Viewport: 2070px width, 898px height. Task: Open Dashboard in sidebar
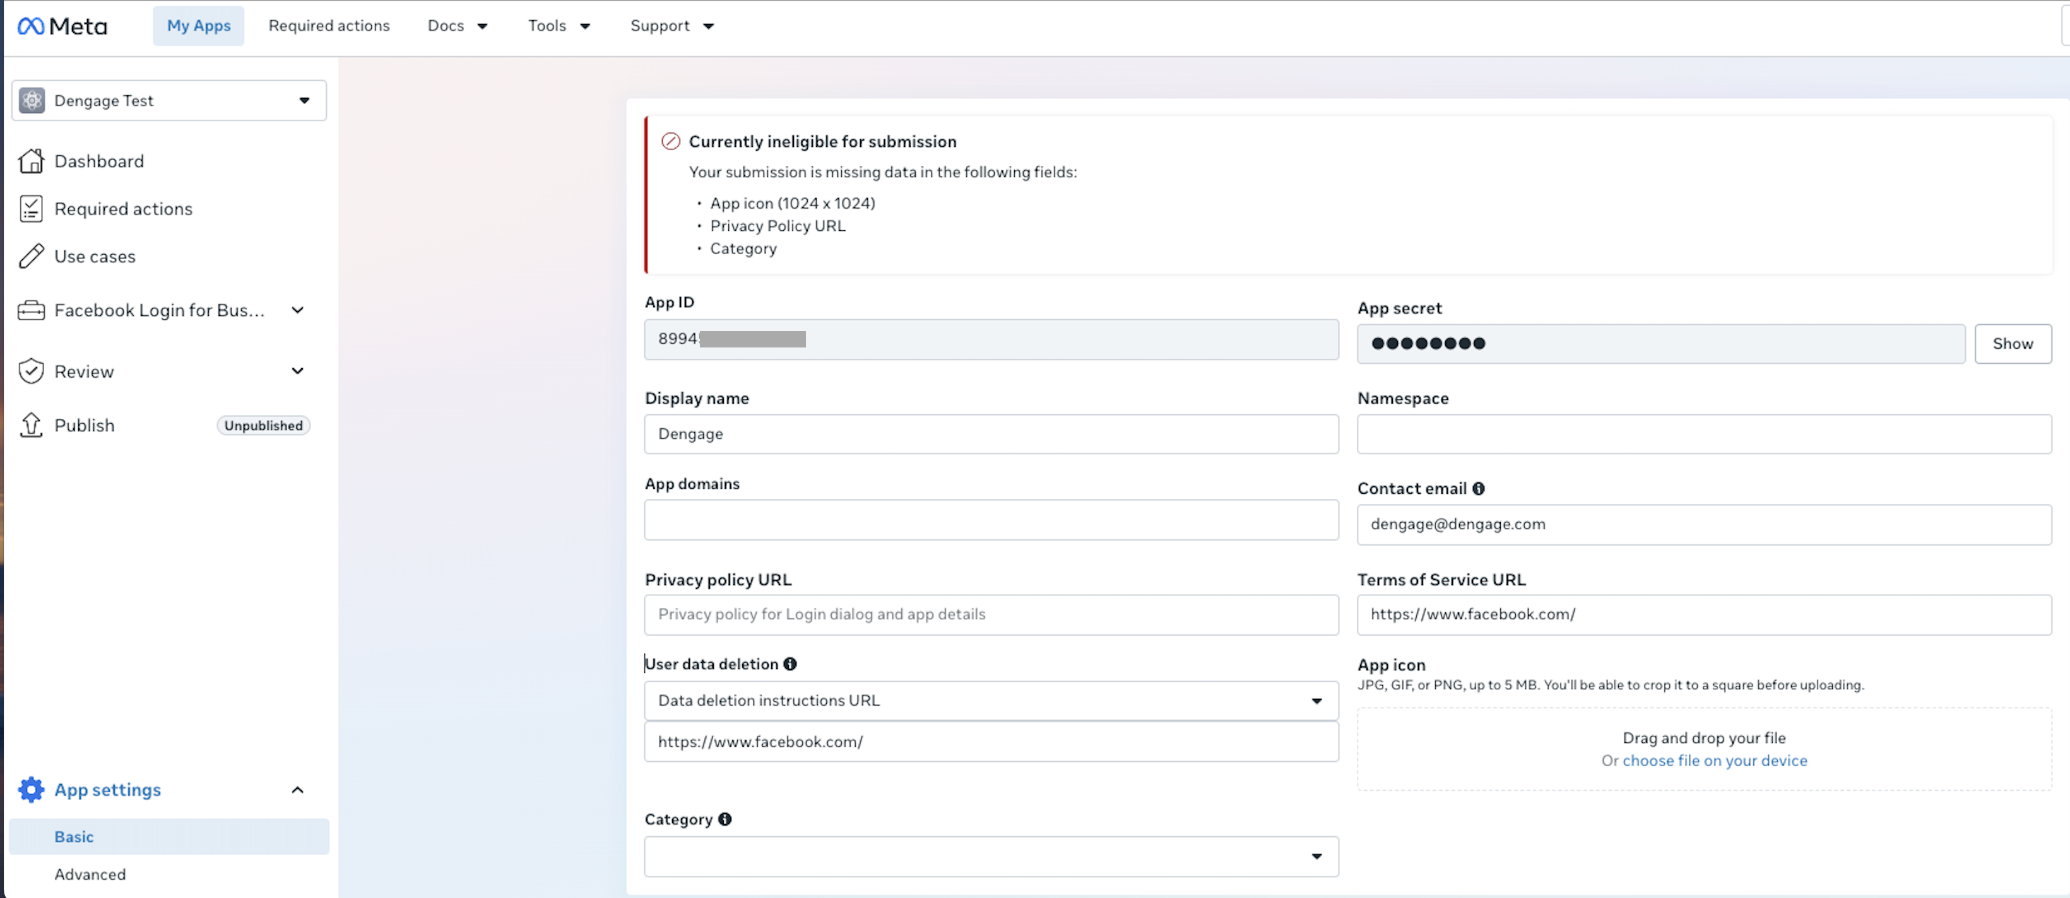pos(99,161)
